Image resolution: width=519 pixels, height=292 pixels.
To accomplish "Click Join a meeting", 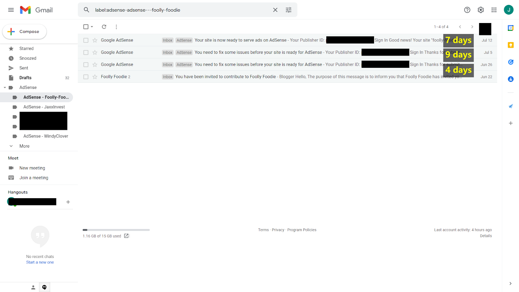I will (34, 178).
